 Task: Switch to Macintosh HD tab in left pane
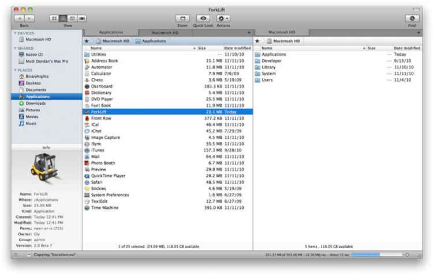[165, 33]
